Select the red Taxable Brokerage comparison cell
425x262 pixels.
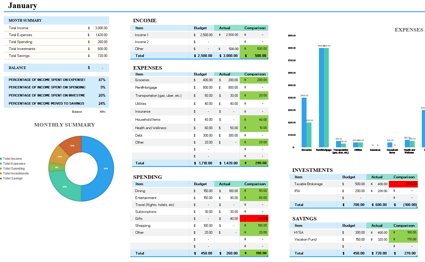pos(403,184)
